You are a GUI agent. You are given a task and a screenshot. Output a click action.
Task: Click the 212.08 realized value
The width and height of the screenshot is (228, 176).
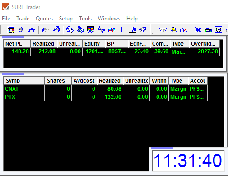(47, 51)
